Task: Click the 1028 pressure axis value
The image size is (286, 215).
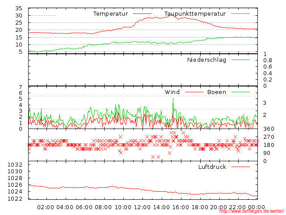Action: tap(15, 178)
